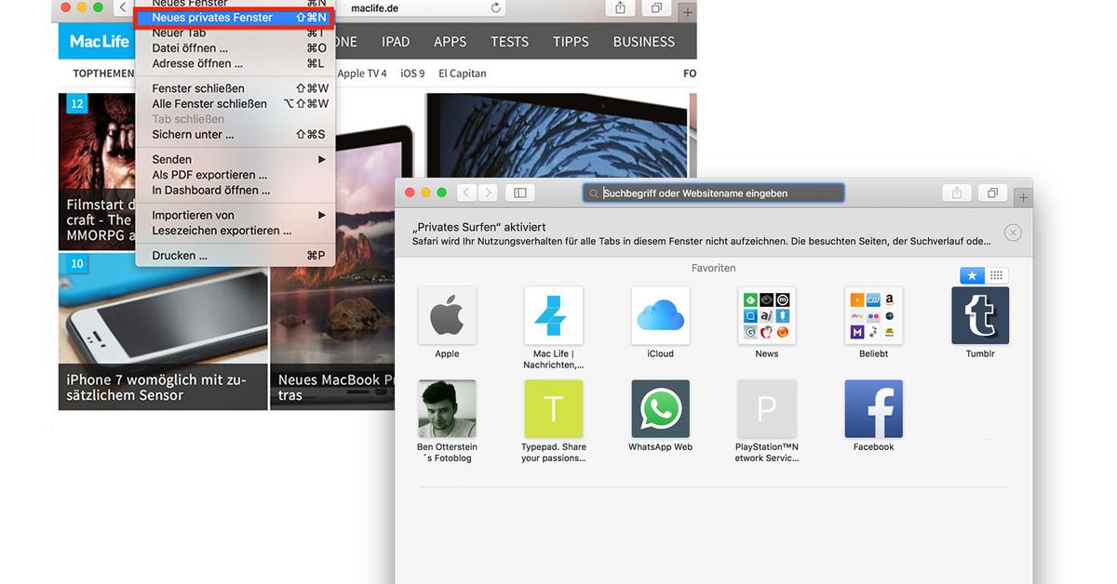The width and height of the screenshot is (1117, 584).
Task: Open the Facebook favorite icon
Action: coord(873,408)
